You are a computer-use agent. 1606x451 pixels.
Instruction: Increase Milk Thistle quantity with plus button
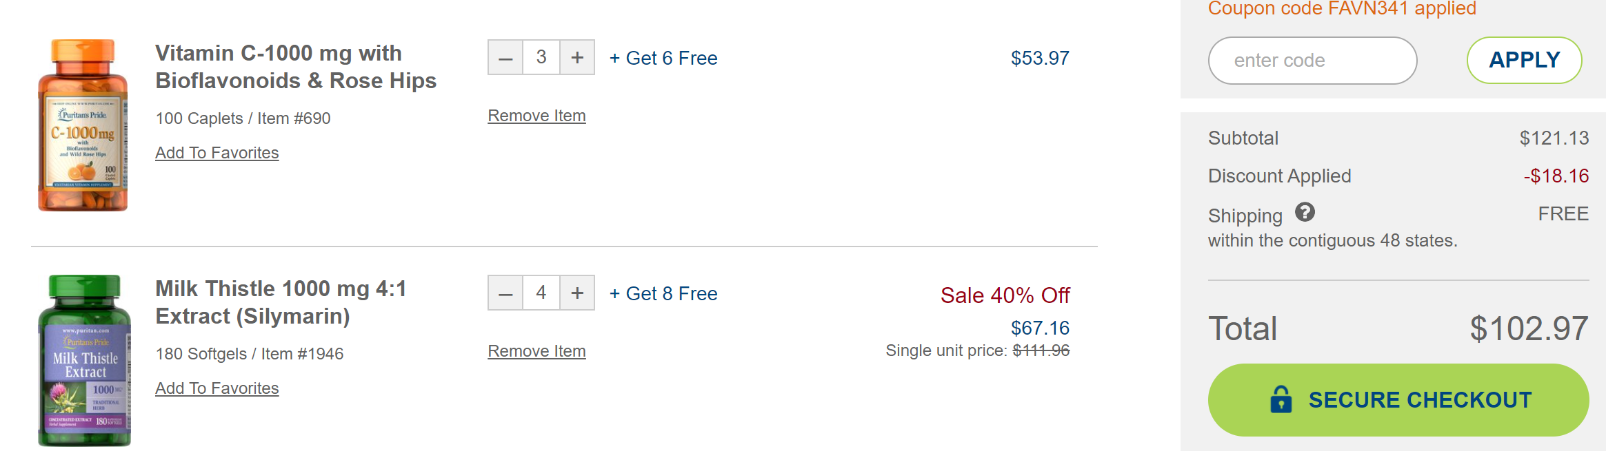(x=577, y=293)
